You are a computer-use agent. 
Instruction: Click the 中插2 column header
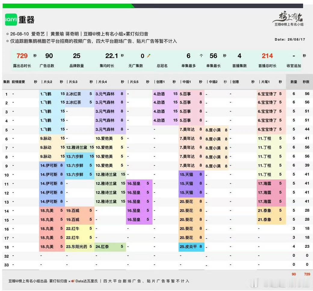[x=213, y=82]
